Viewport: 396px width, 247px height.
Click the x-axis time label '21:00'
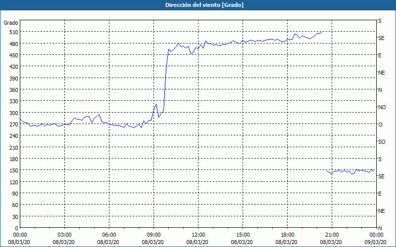(332, 235)
